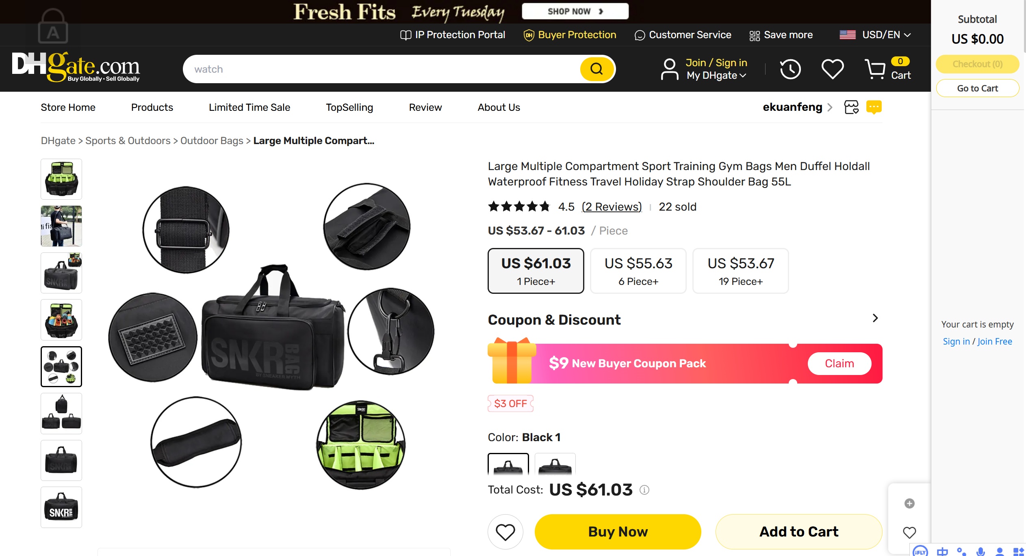Claim the $9 New Buyer Coupon Pack
The height and width of the screenshot is (556, 1026).
(839, 363)
